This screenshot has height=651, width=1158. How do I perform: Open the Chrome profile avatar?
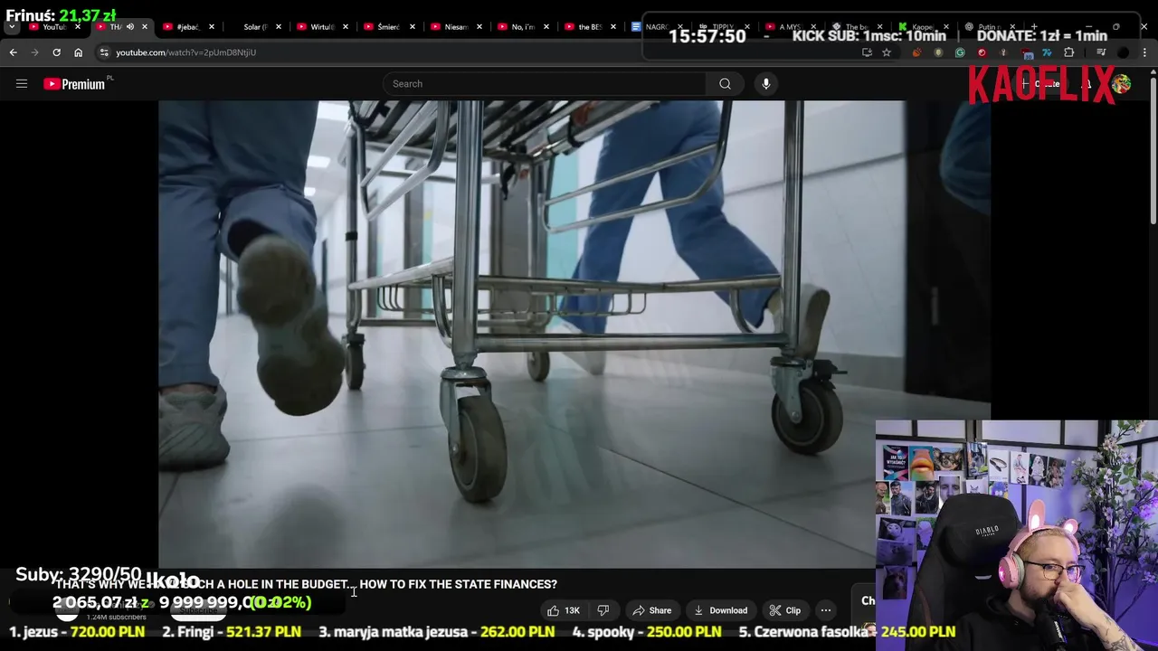[1124, 52]
